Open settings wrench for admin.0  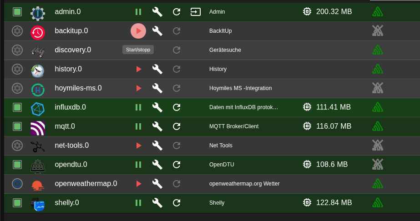[157, 12]
